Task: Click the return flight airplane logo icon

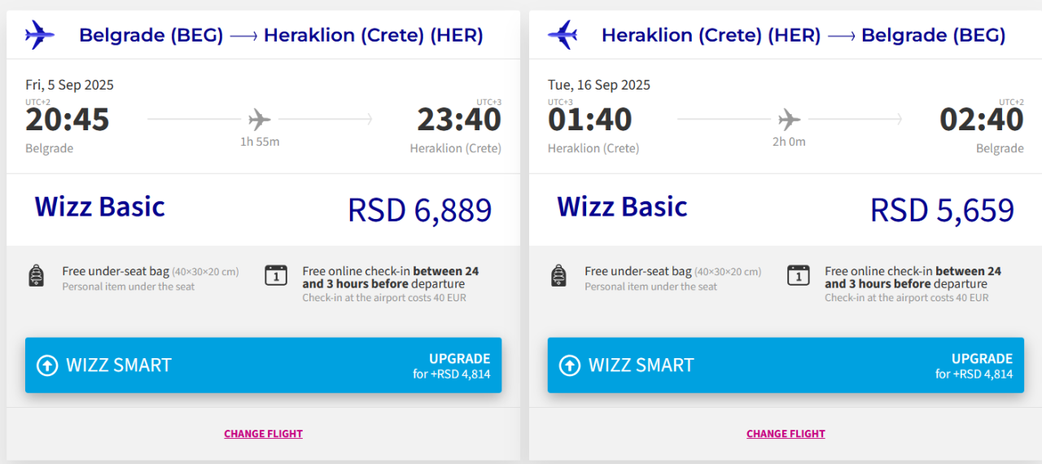Action: click(562, 35)
